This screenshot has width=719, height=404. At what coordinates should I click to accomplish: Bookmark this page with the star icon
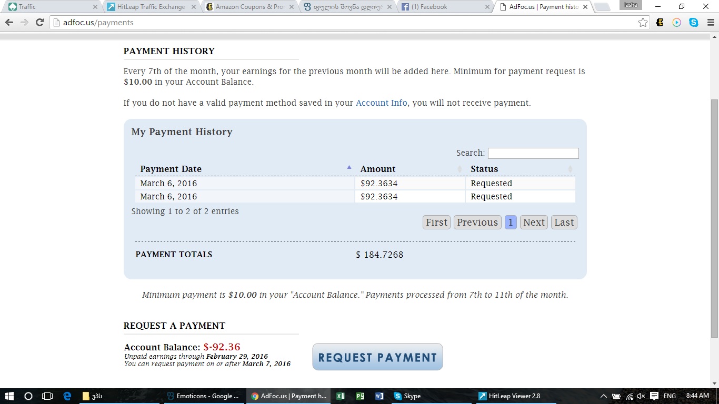click(x=643, y=23)
